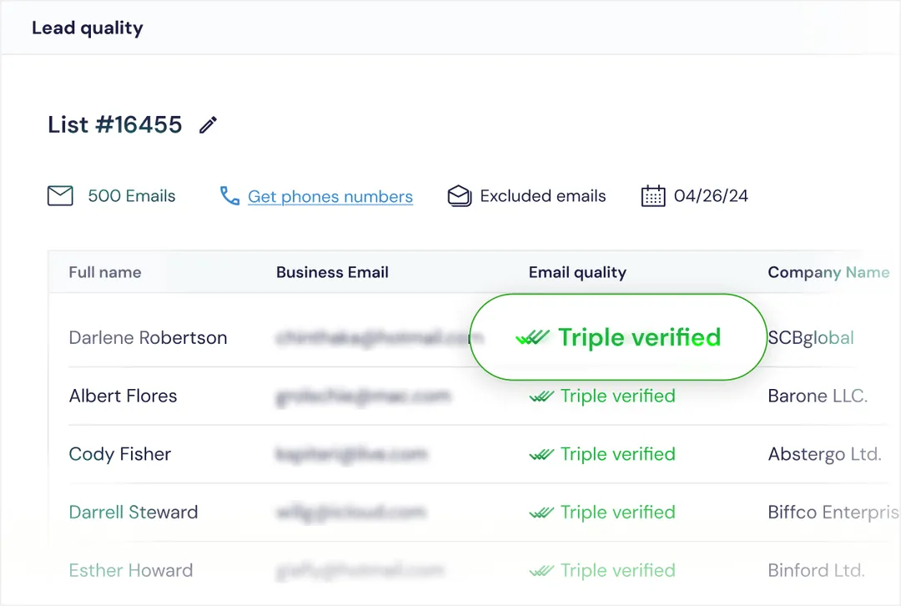This screenshot has height=606, width=901.
Task: Click the triple checkmark icon in Cody Fisher row
Action: [x=541, y=454]
